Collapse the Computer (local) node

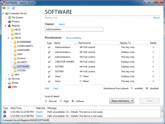[3, 13]
